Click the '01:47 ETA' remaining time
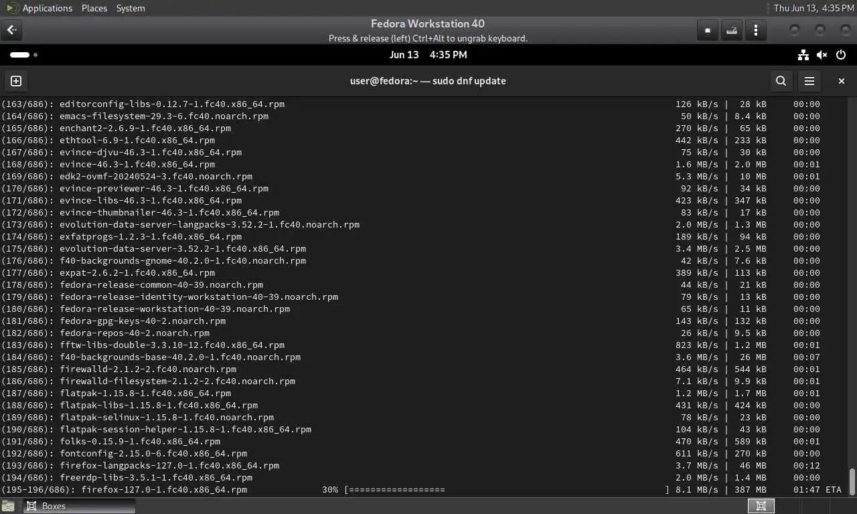 click(x=817, y=490)
